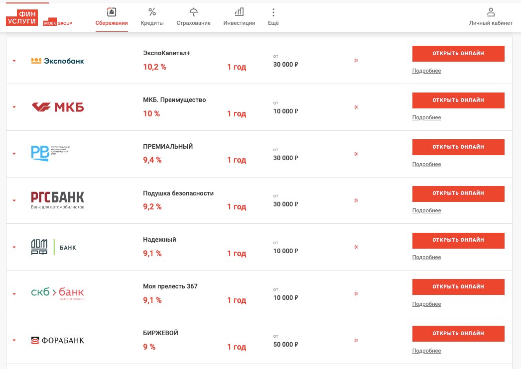Click the 9,2 % rate value

click(152, 207)
